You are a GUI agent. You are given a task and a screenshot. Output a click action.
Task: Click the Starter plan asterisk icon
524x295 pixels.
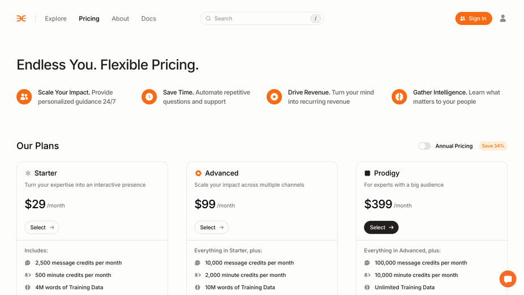pyautogui.click(x=28, y=173)
